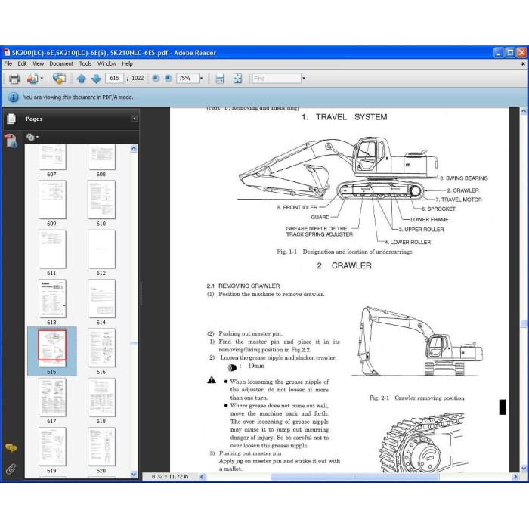
Task: Open the Find options dropdown arrow
Action: coord(304,79)
